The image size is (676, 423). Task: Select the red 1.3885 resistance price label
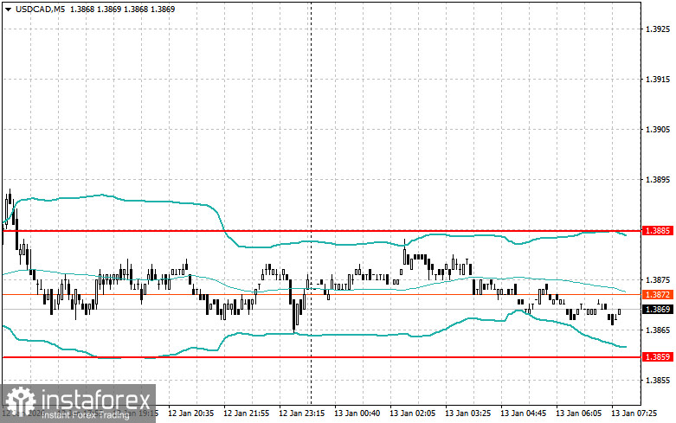click(658, 231)
